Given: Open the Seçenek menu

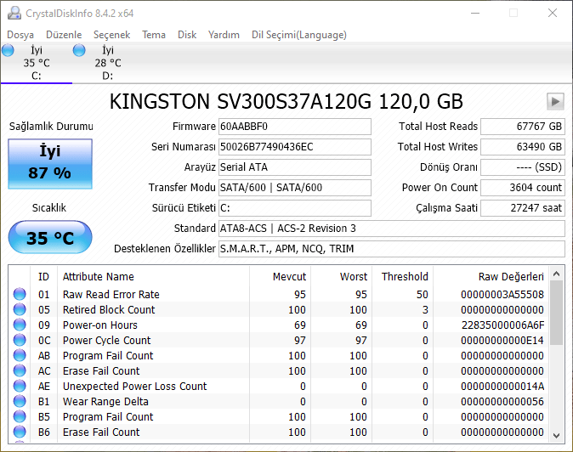Looking at the screenshot, I should click(112, 35).
